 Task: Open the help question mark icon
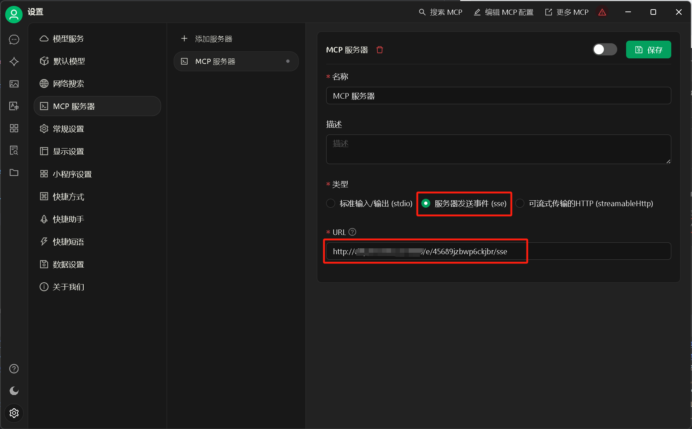[14, 369]
